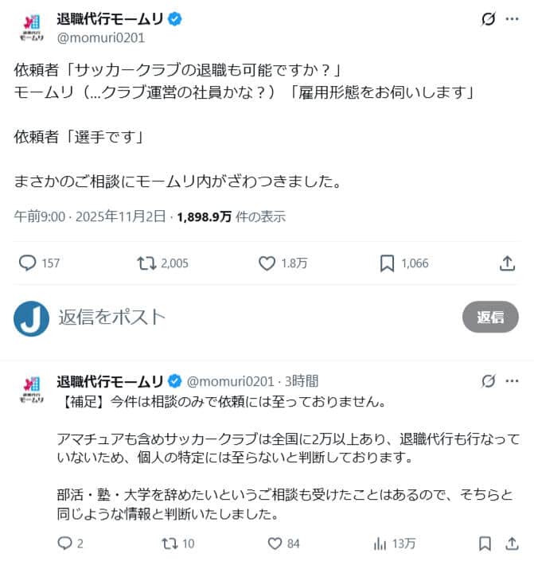This screenshot has width=534, height=561.
Task: Reply to the 補足 post with 2 replies
Action: click(64, 543)
